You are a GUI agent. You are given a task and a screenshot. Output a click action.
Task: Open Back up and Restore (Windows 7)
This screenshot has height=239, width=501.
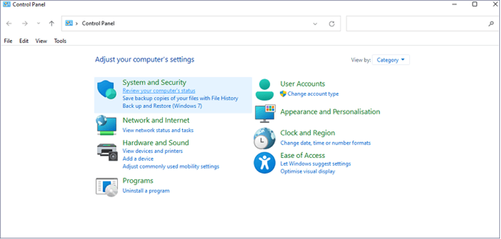coord(163,106)
